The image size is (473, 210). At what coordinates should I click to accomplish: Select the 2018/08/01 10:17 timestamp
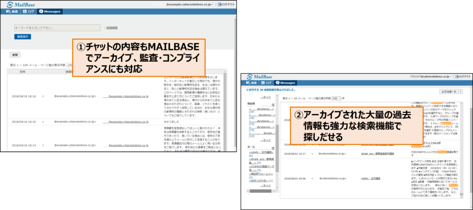[295, 153]
